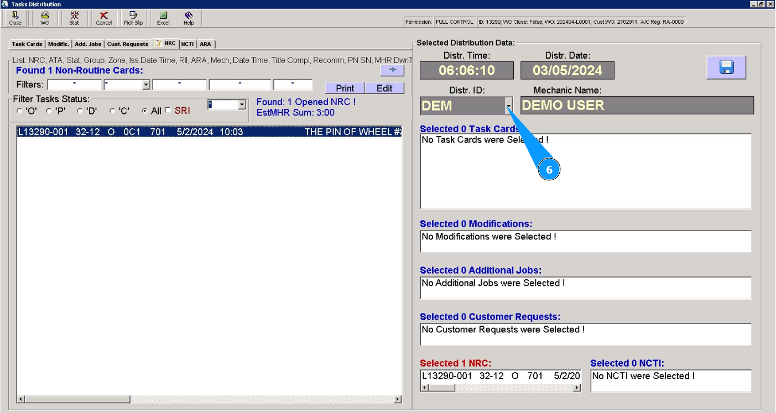Open the ARA tab
776x413 pixels.
coord(206,44)
